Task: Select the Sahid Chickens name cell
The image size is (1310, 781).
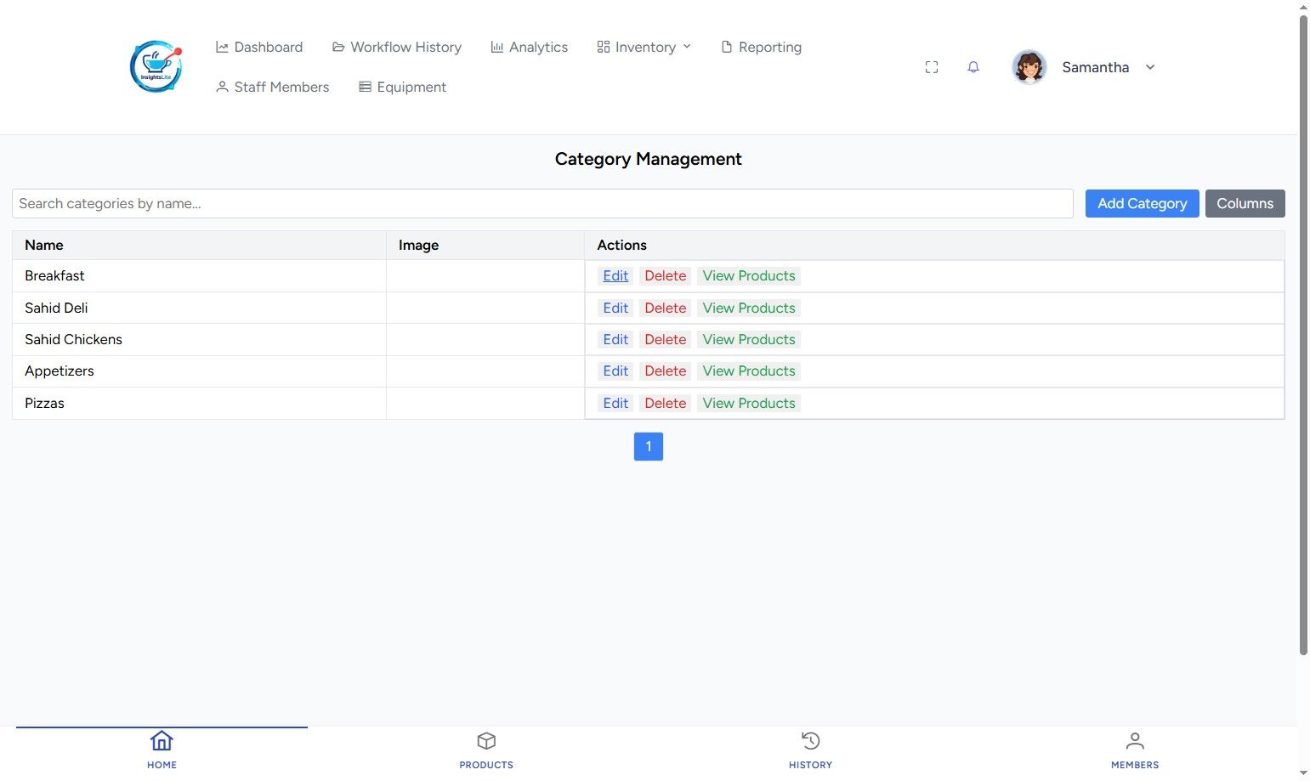Action: pos(199,339)
